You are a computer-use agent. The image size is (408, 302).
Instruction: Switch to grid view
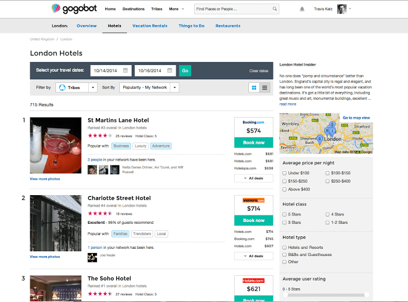tap(254, 88)
